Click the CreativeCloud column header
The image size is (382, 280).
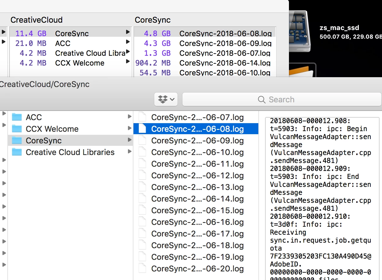(36, 20)
